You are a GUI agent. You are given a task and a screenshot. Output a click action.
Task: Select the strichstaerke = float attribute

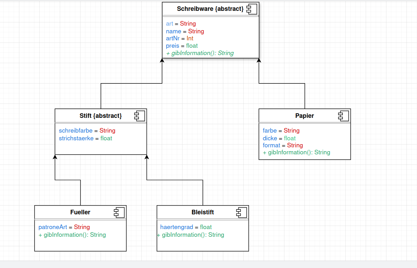(85, 138)
